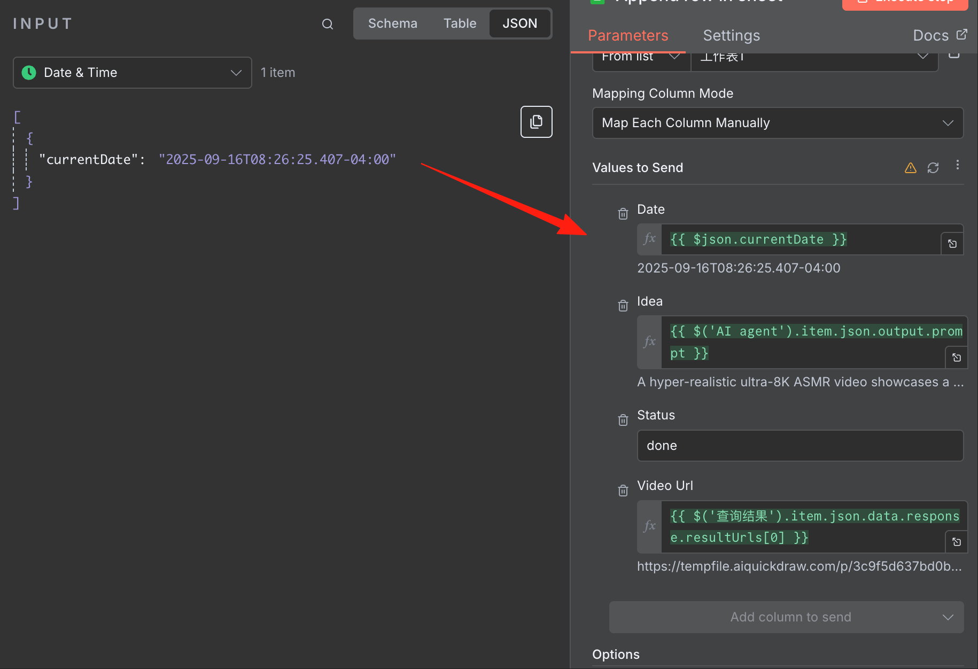This screenshot has width=978, height=669.
Task: Toggle fx expression mode for Video Url
Action: coord(649,526)
